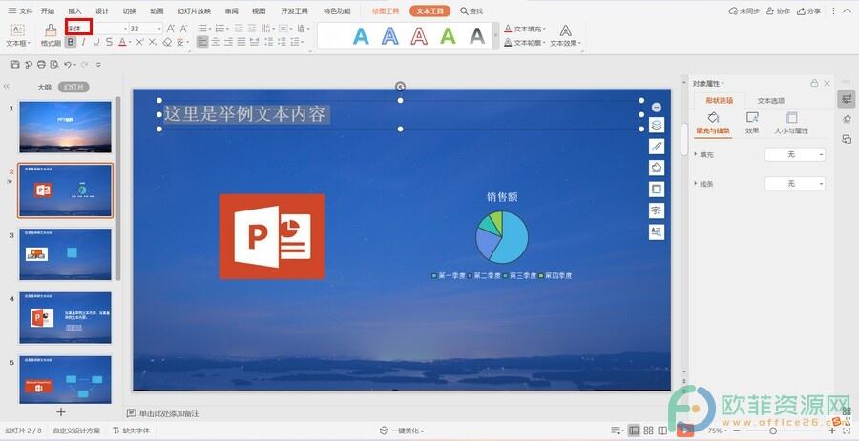Viewport: 859px width, 441px height.
Task: Switch to the 大纲 (Outline) pane tab
Action: tap(44, 87)
